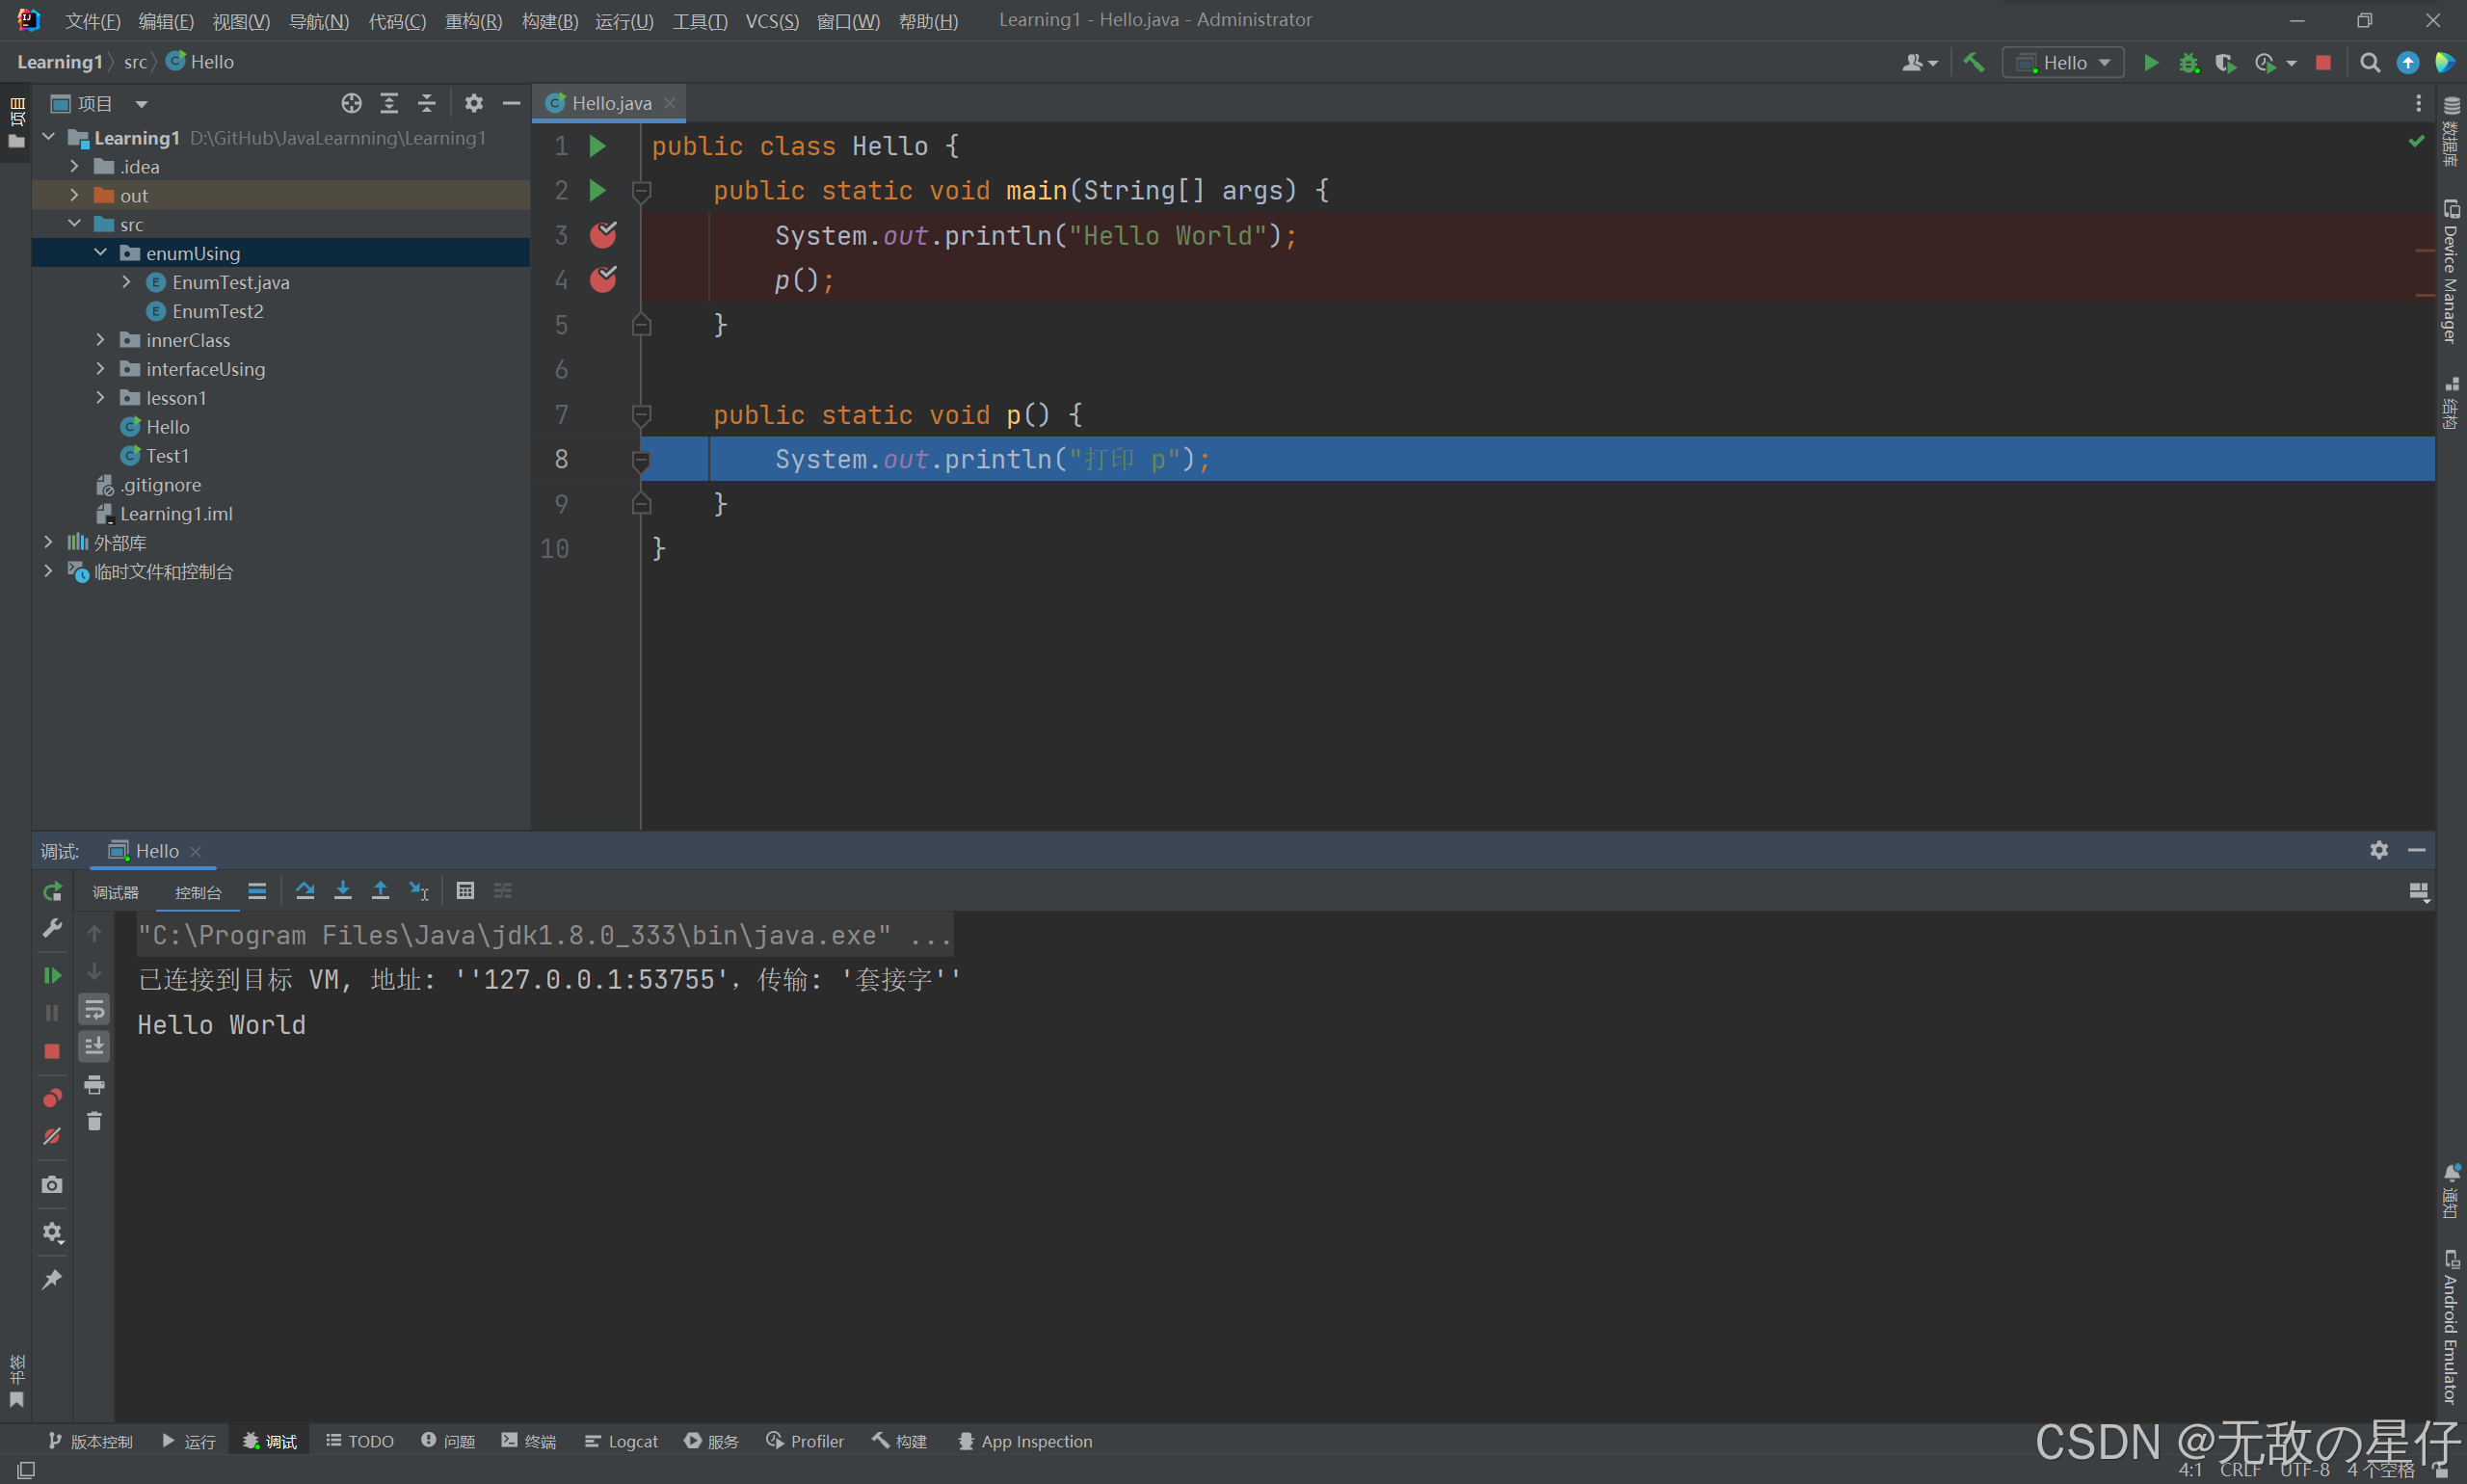Screen dimensions: 2467x1484
Task: Stop debugging with the red square in debug sidebar
Action: pos(52,1051)
